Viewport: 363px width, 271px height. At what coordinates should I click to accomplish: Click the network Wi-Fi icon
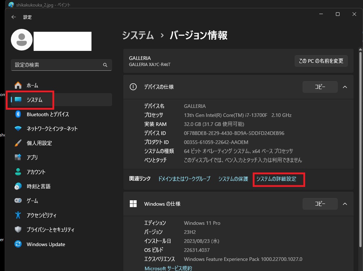click(18, 128)
